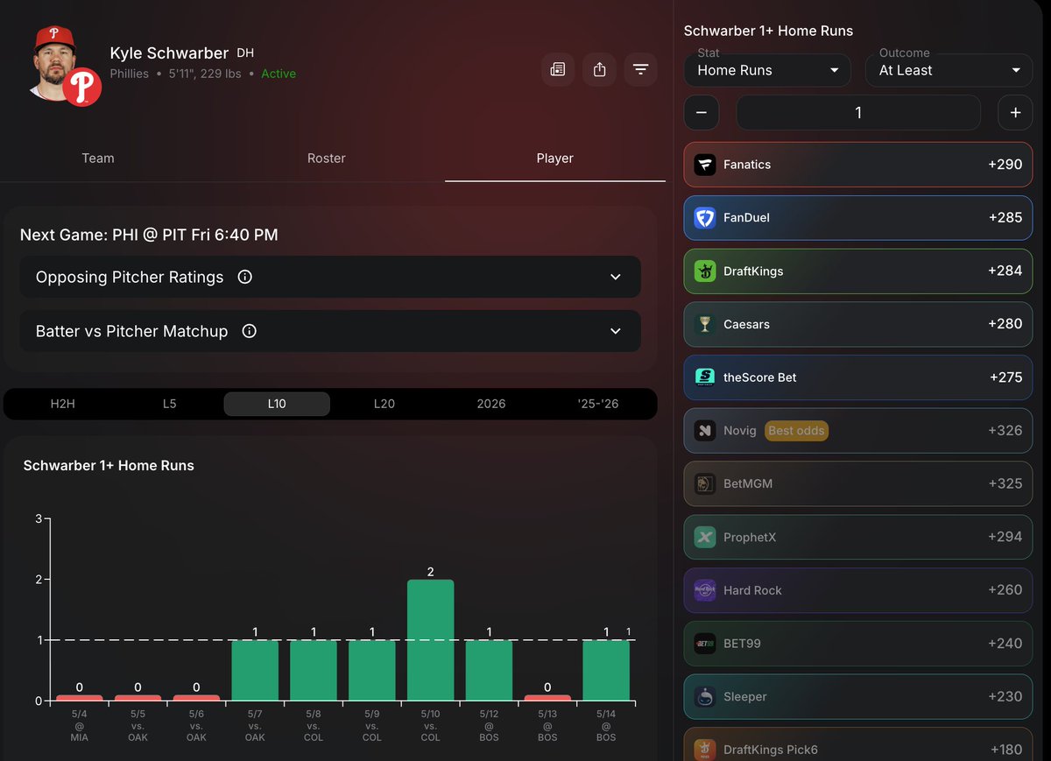Click theScore Bet +275 odds
The height and width of the screenshot is (761, 1051).
point(1006,377)
